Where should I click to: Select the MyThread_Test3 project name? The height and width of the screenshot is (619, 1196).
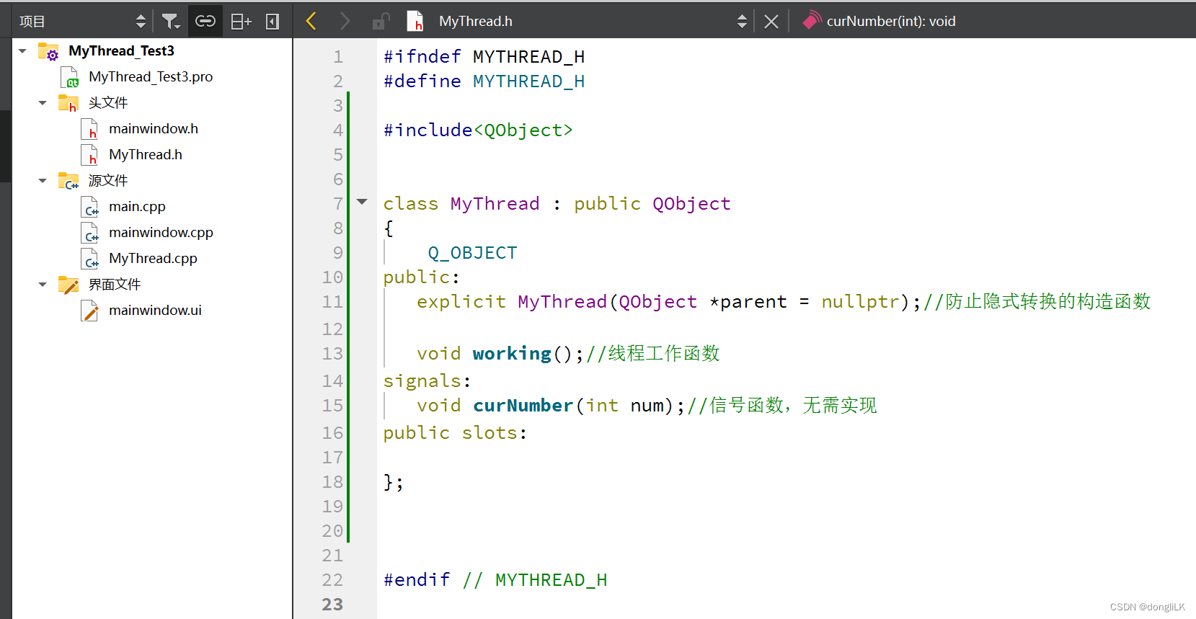(121, 51)
